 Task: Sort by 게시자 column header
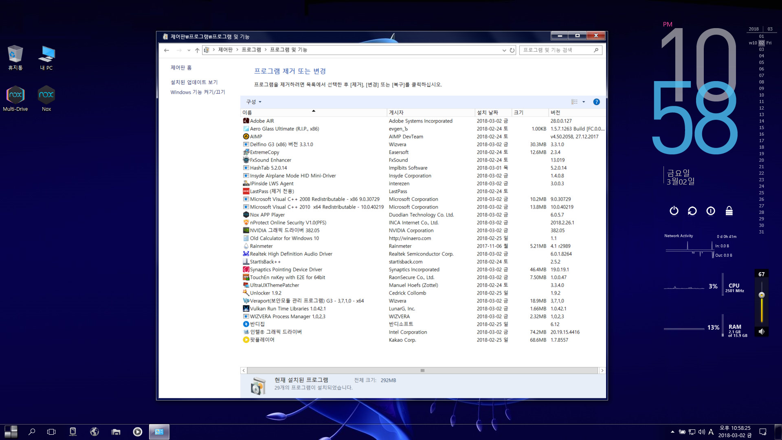(x=431, y=112)
